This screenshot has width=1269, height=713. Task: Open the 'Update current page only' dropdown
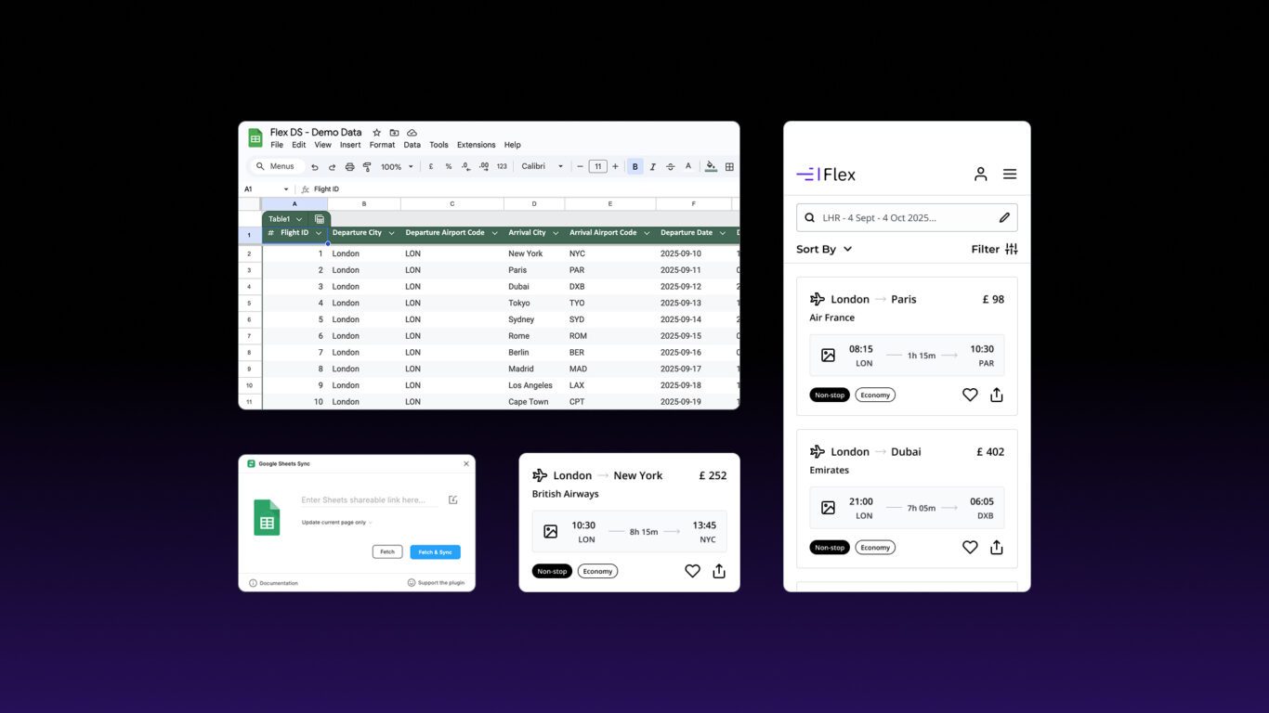(x=336, y=523)
